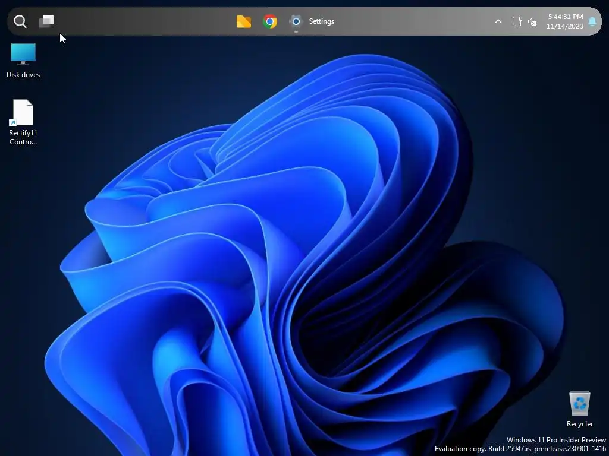
Task: Select the Disk drives desktop icon
Action: [x=23, y=53]
